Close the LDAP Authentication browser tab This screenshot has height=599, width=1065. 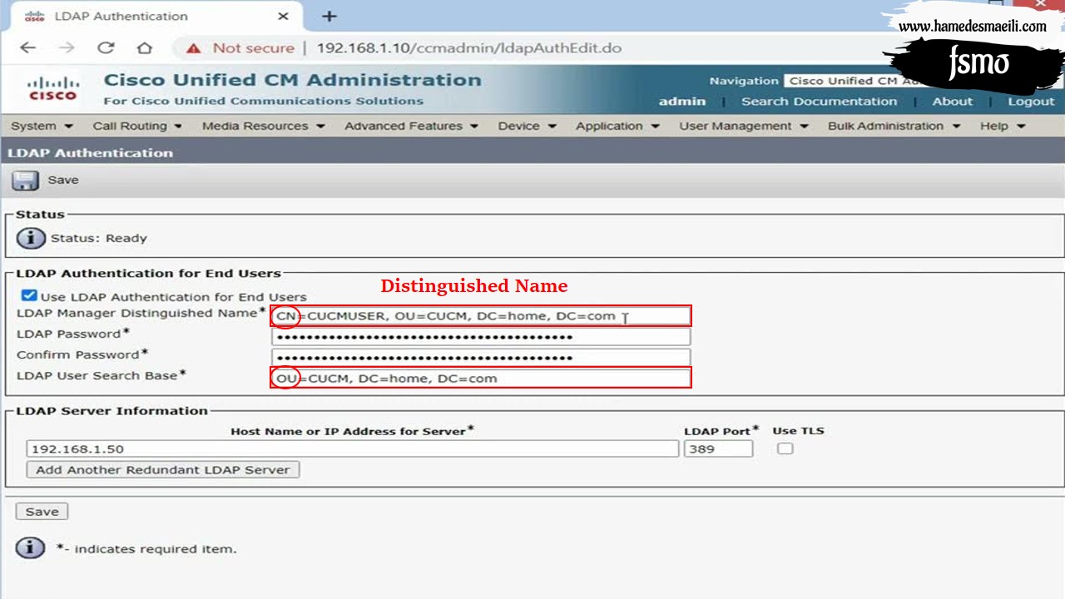[x=283, y=16]
